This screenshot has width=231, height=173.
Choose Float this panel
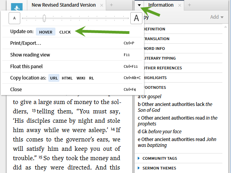click(x=72, y=67)
